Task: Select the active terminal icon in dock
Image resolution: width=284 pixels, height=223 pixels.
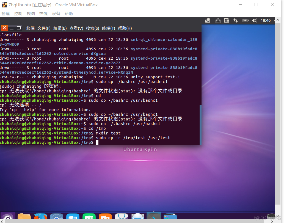Action: pos(154,216)
